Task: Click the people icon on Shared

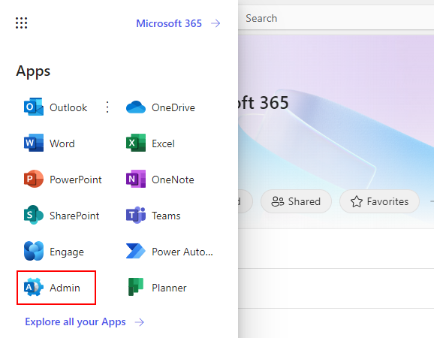Action: pos(278,201)
